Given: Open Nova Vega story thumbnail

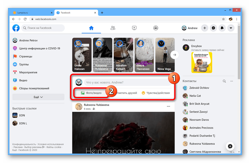Looking at the screenshot, I should [x=165, y=55].
